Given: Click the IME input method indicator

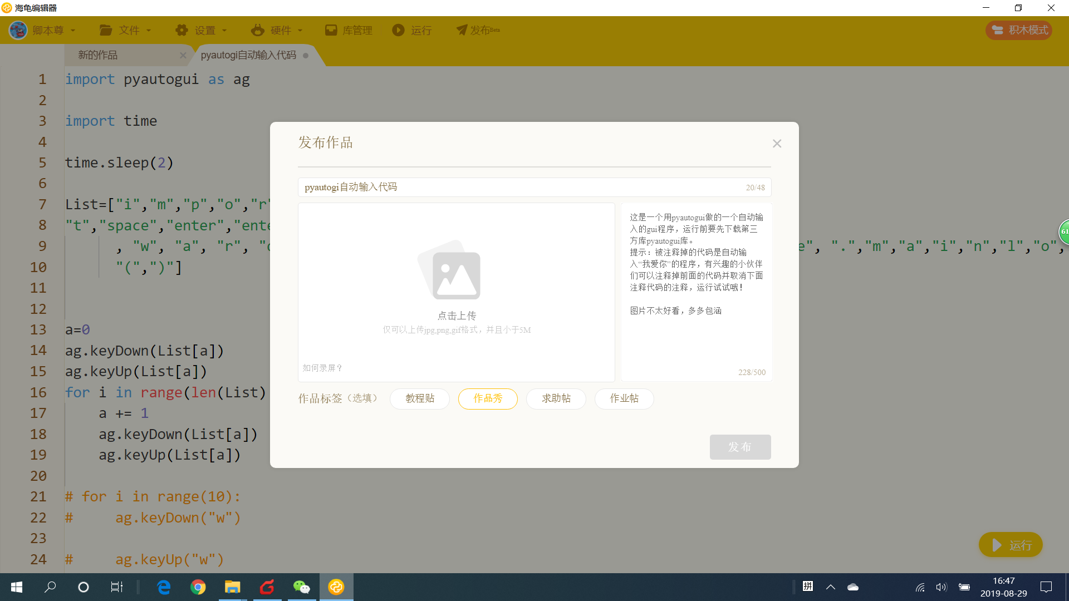Looking at the screenshot, I should click(808, 586).
